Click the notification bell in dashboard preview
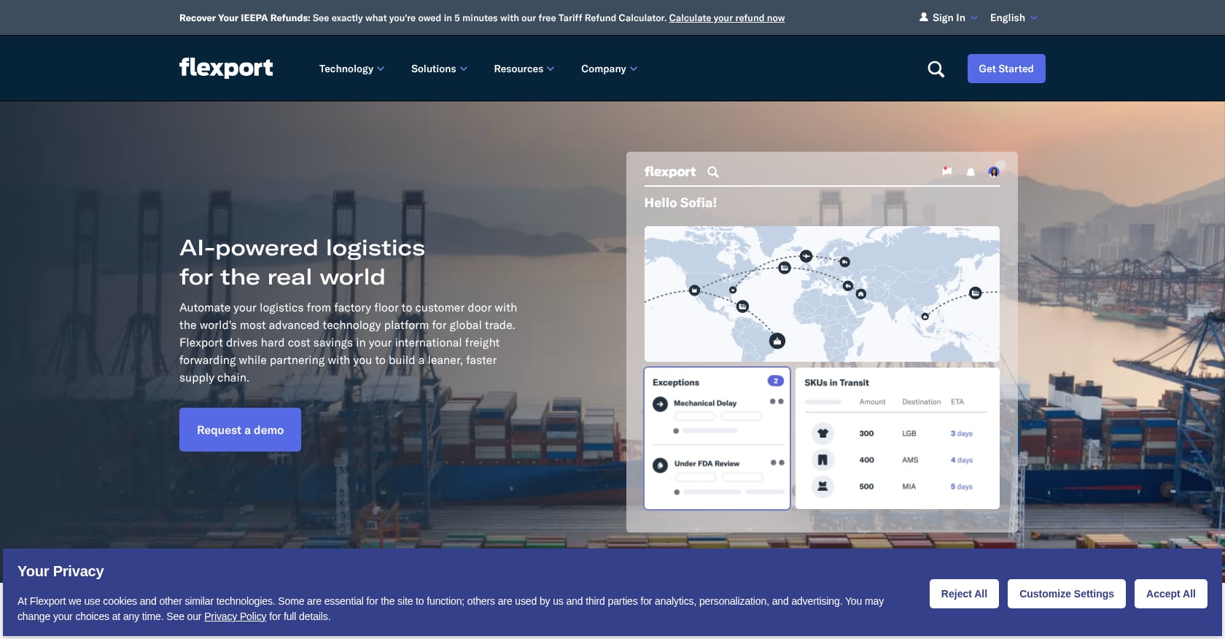The image size is (1225, 639). [971, 172]
